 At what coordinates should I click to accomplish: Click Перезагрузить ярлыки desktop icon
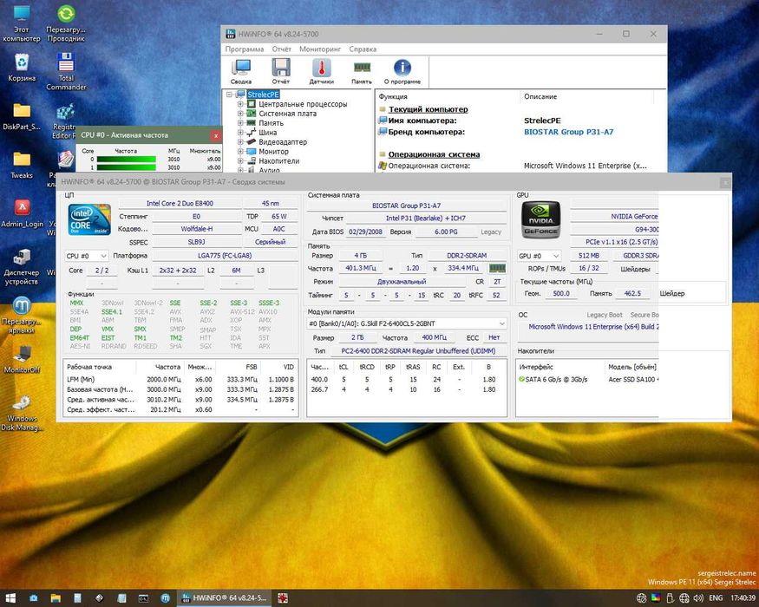coord(22,315)
